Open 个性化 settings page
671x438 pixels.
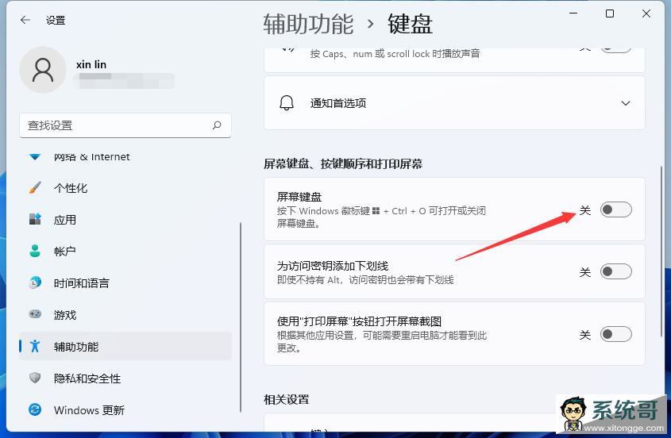click(125, 188)
